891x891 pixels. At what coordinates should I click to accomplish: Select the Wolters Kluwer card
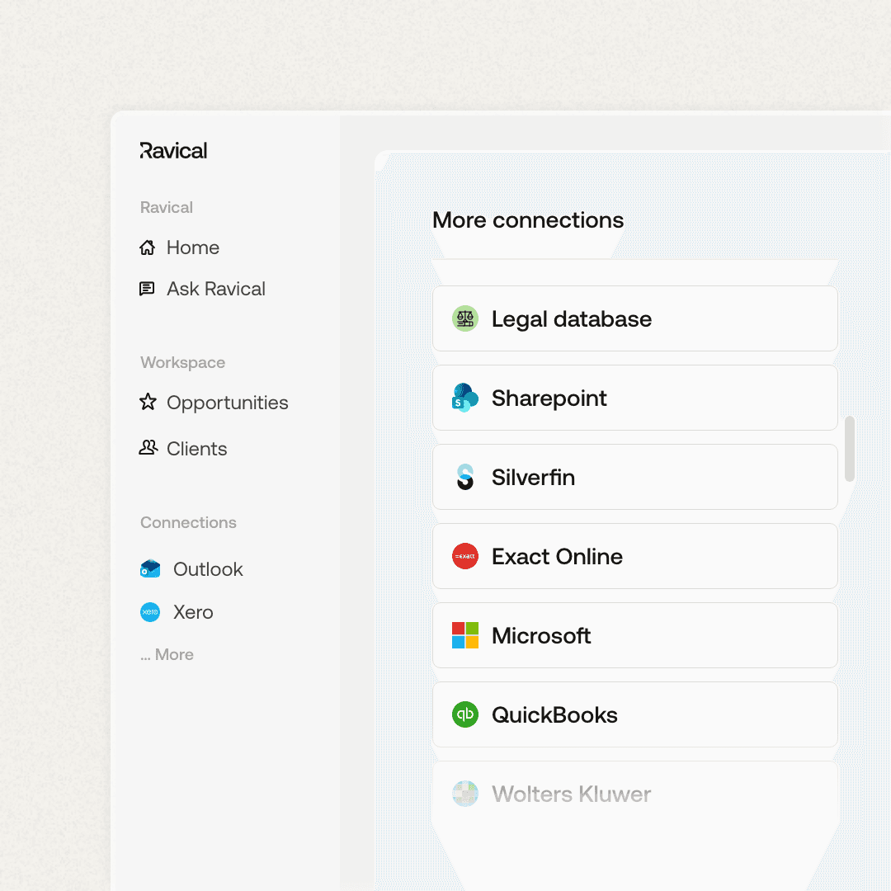[634, 794]
